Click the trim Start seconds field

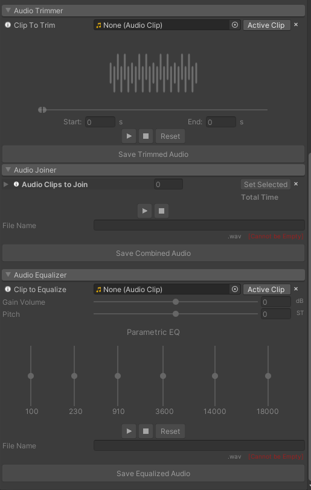(x=100, y=122)
